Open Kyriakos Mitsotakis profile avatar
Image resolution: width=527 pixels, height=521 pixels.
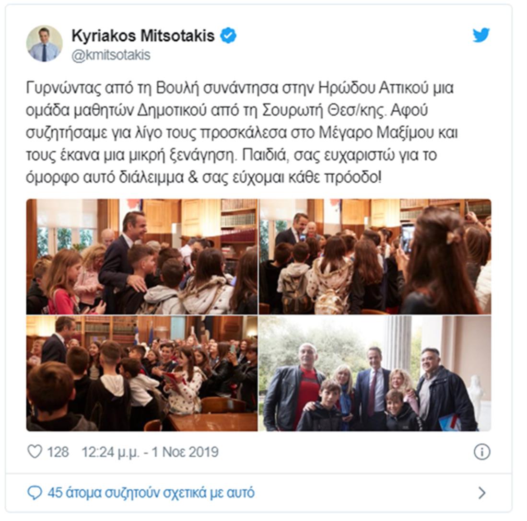45,44
